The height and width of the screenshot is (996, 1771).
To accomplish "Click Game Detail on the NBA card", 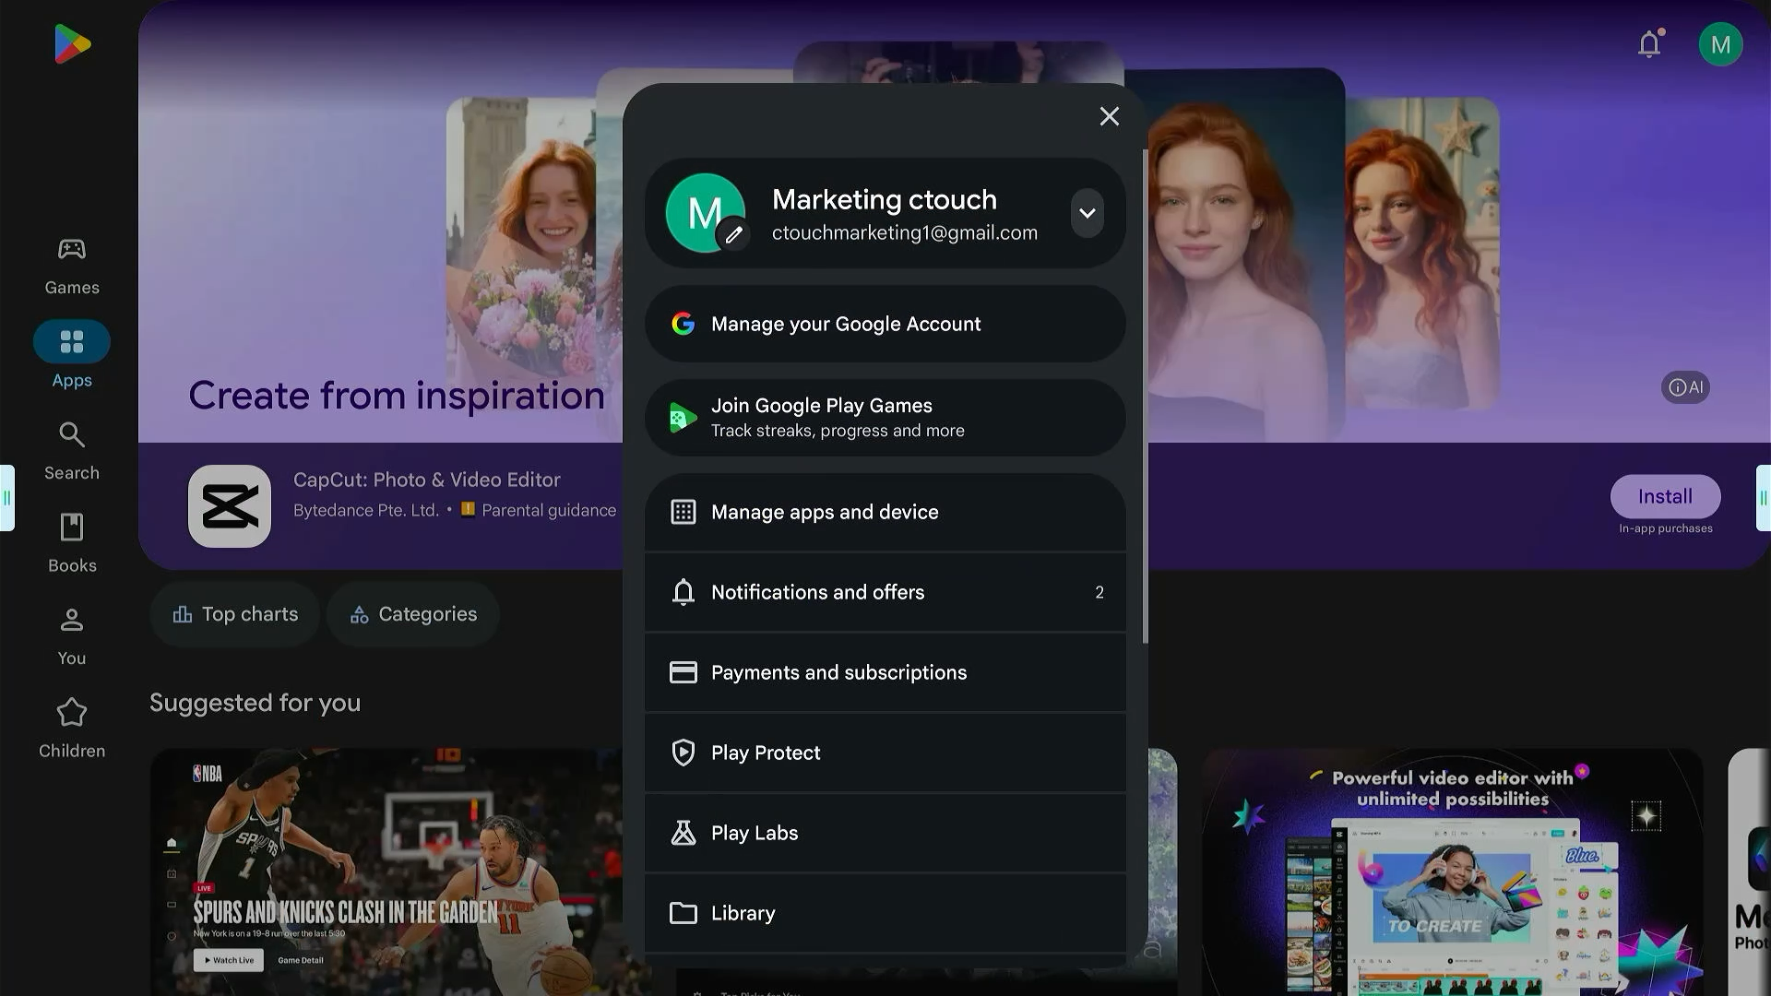I will click(301, 960).
